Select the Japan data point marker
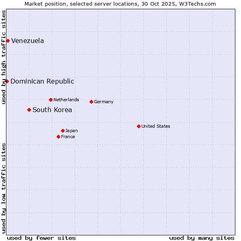Viewport: 241px width, 241px height. (x=63, y=131)
